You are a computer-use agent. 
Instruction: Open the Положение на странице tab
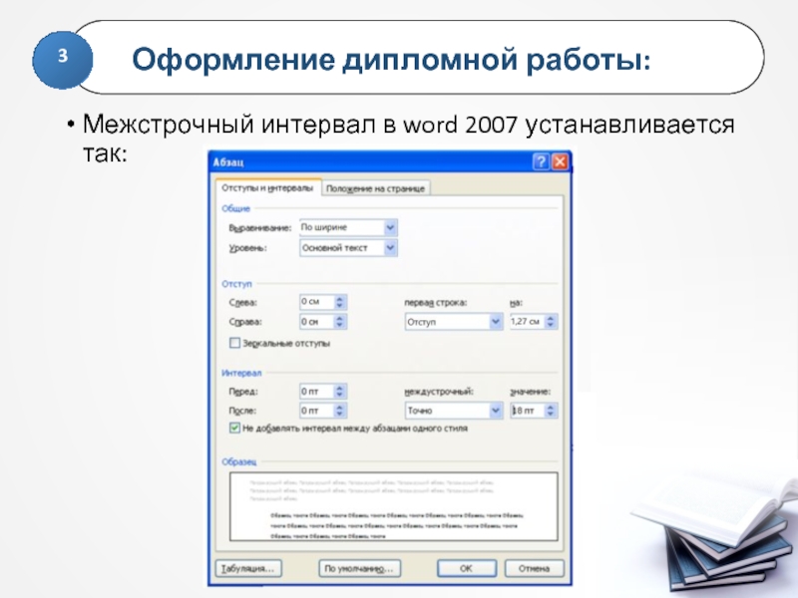376,188
